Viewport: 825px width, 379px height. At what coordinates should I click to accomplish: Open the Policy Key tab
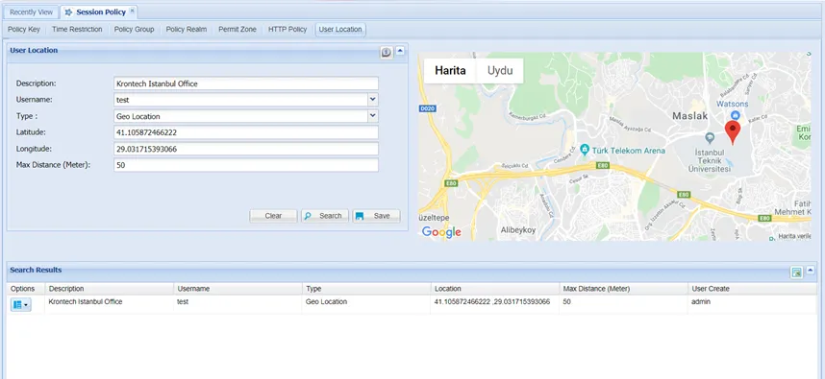coord(24,30)
